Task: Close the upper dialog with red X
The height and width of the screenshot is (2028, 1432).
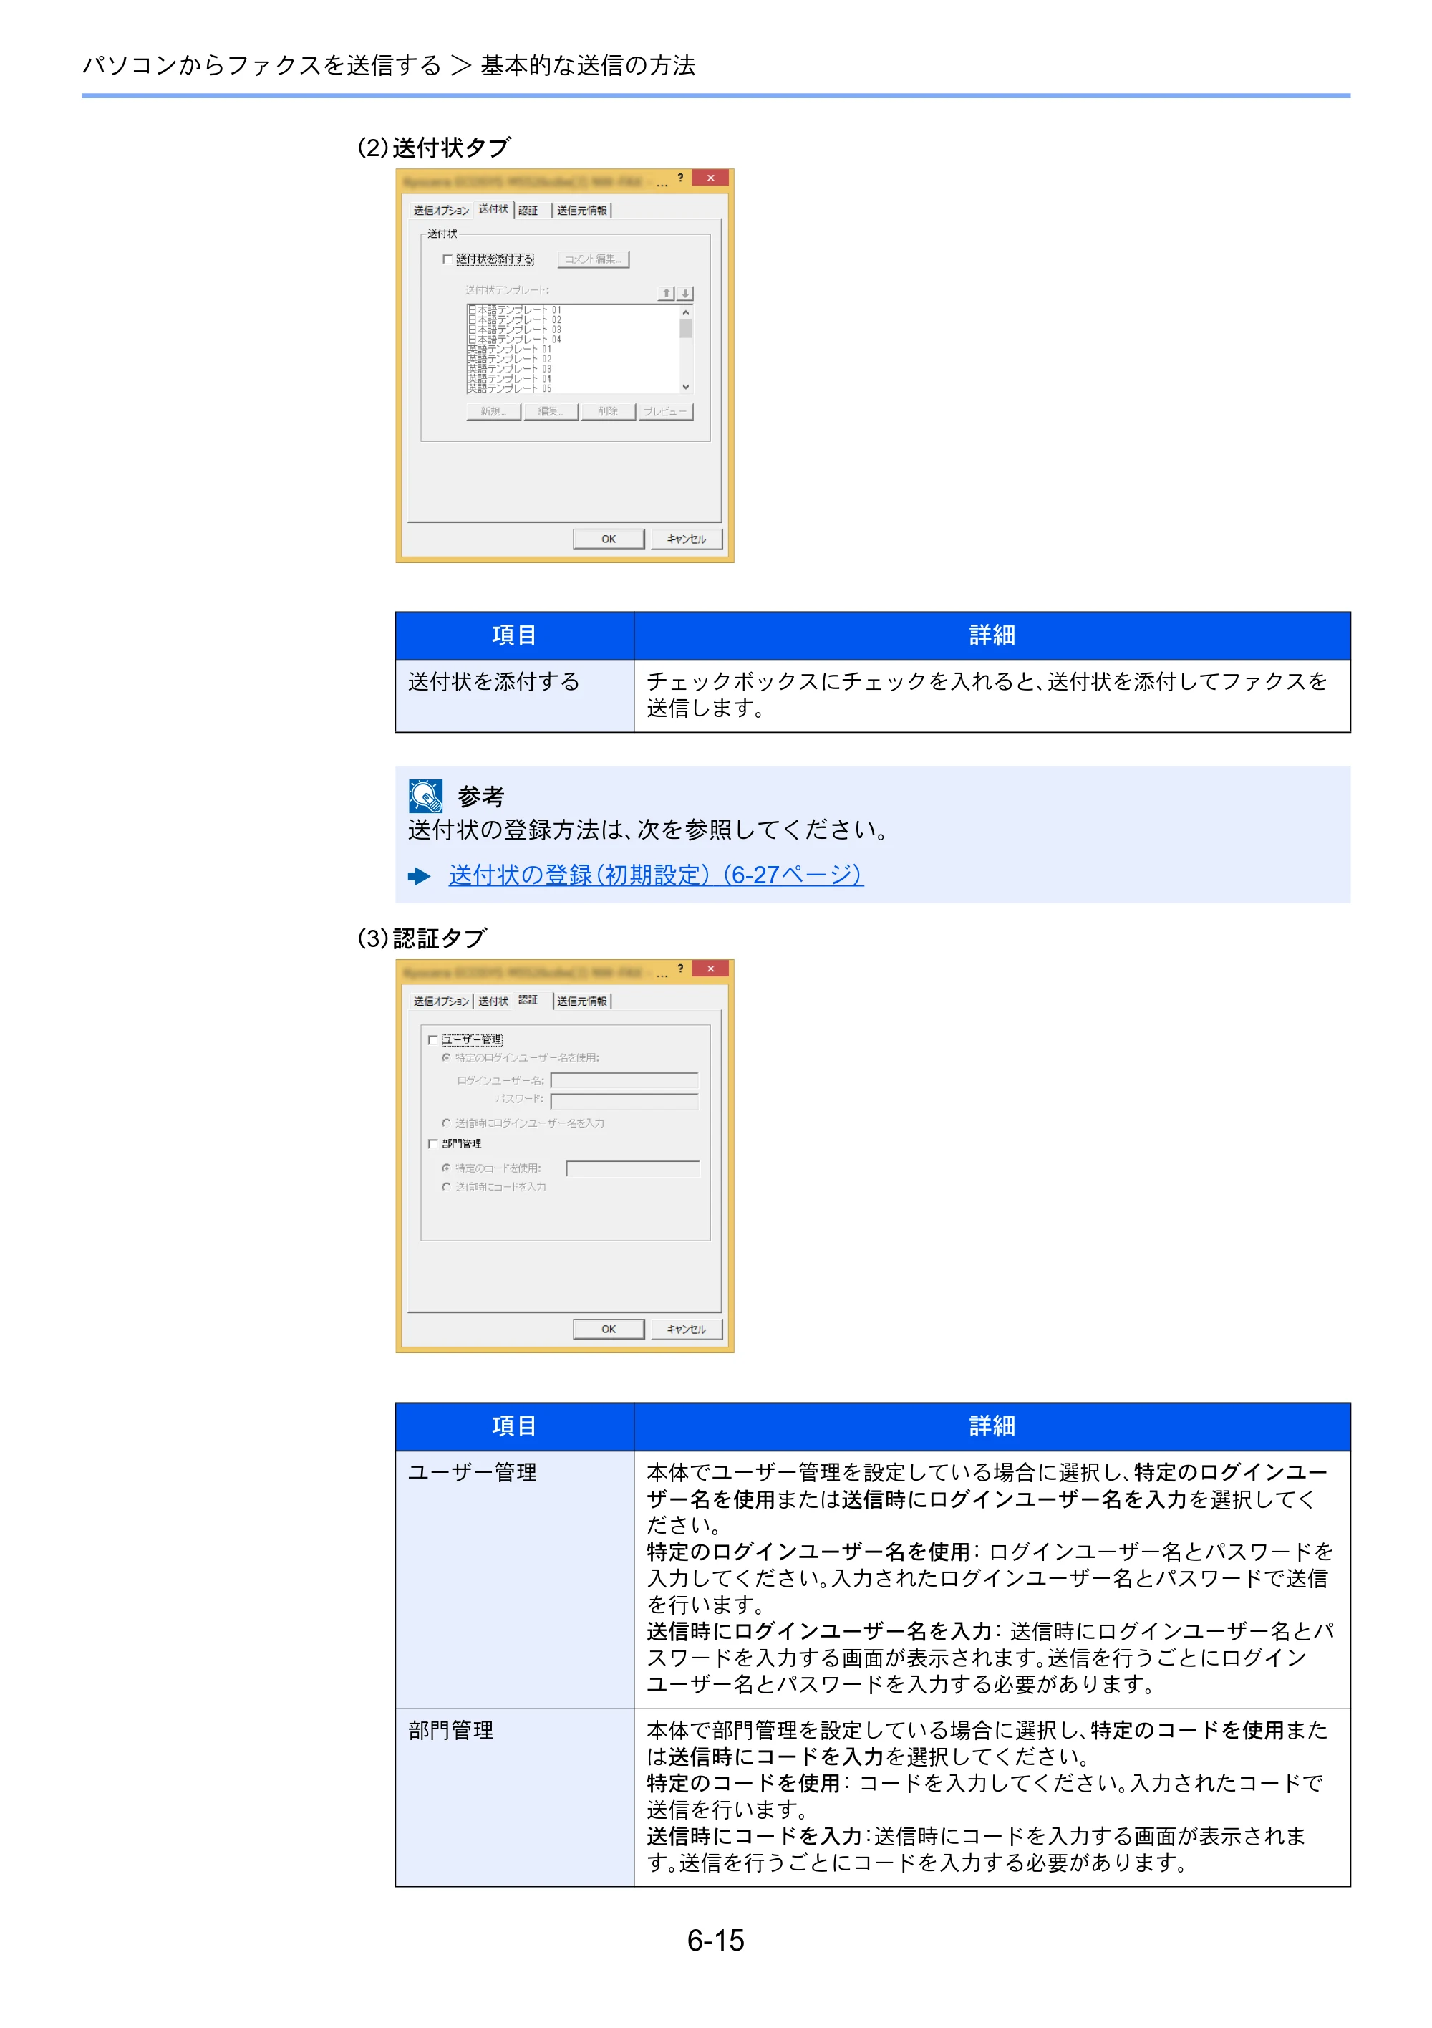Action: click(711, 178)
